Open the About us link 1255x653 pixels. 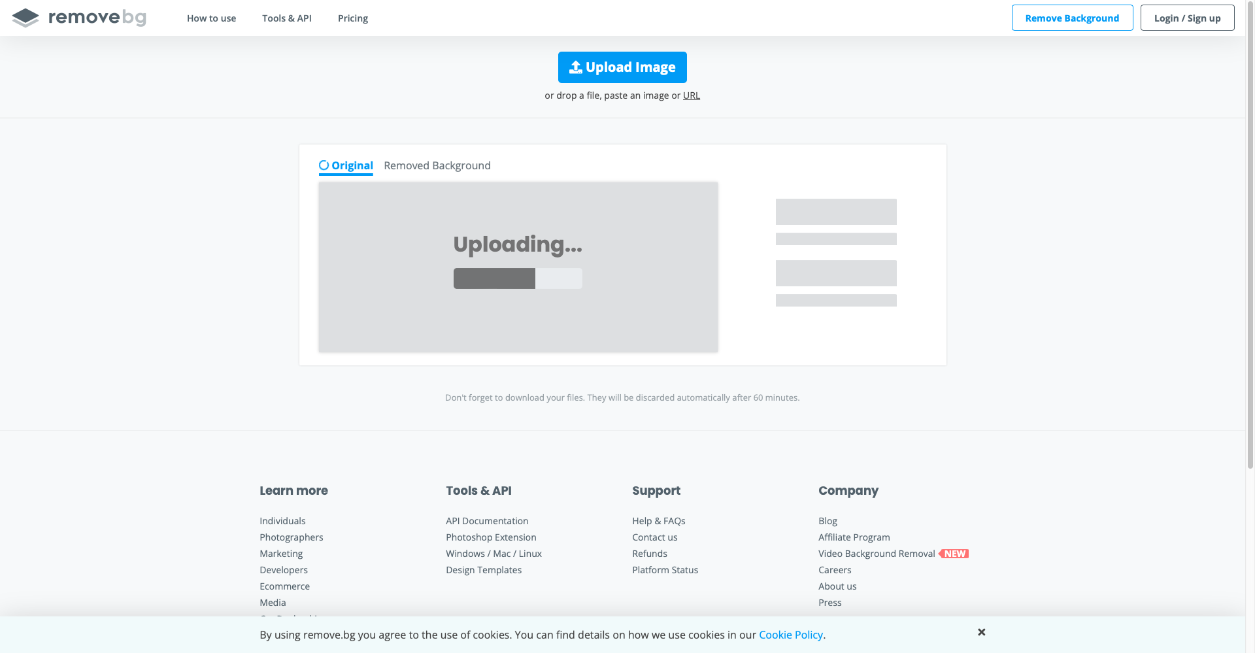click(x=837, y=586)
